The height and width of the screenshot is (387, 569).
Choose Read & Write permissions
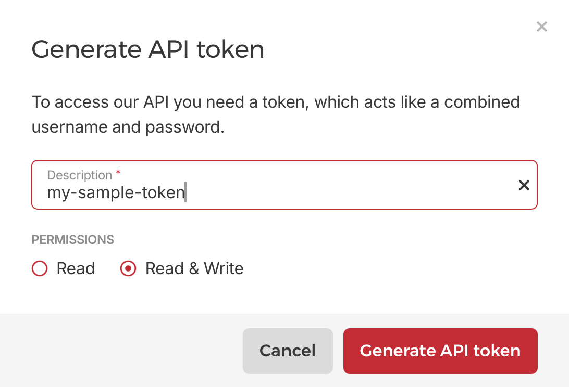click(128, 268)
